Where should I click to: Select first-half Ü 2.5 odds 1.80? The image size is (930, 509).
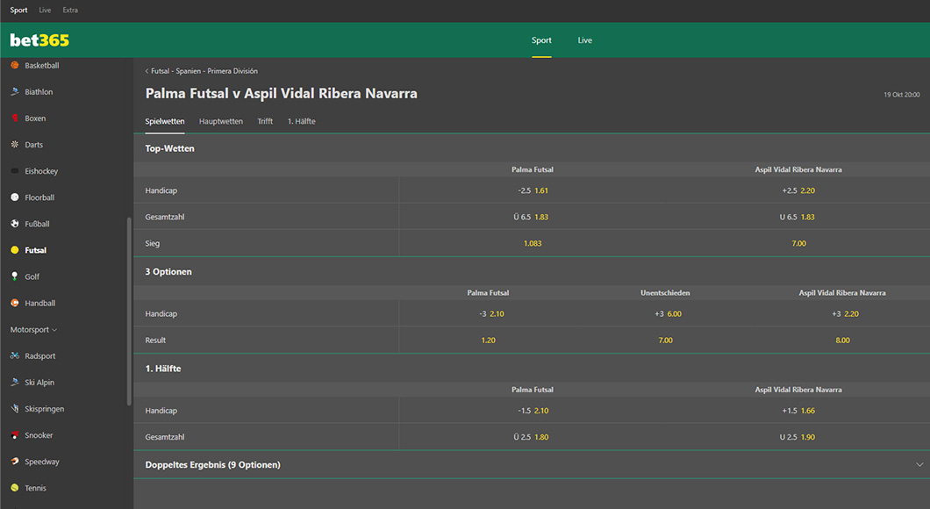pyautogui.click(x=533, y=437)
